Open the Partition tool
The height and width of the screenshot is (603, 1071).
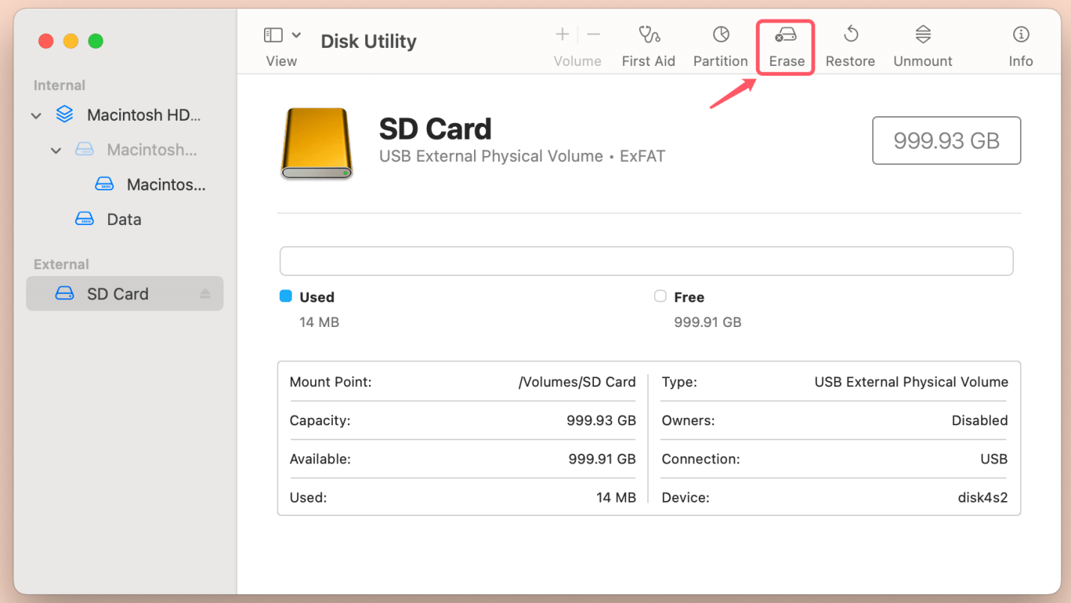tap(720, 34)
